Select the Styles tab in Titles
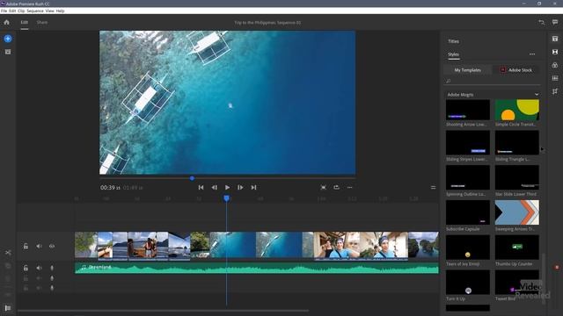 (454, 54)
